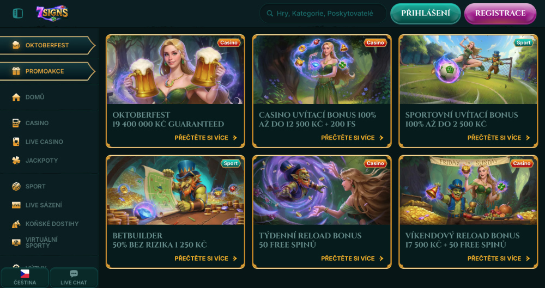The width and height of the screenshot is (545, 288).
Task: Click the Jackpoty clover icon
Action: 16,161
